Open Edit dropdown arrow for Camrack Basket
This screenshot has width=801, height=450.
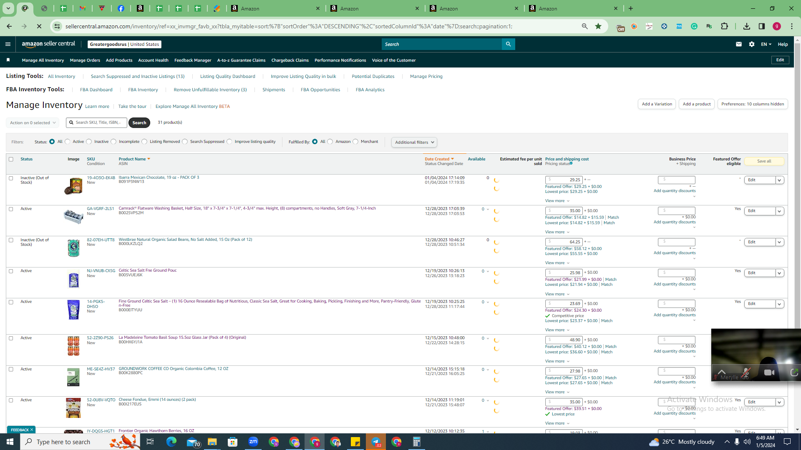[779, 211]
